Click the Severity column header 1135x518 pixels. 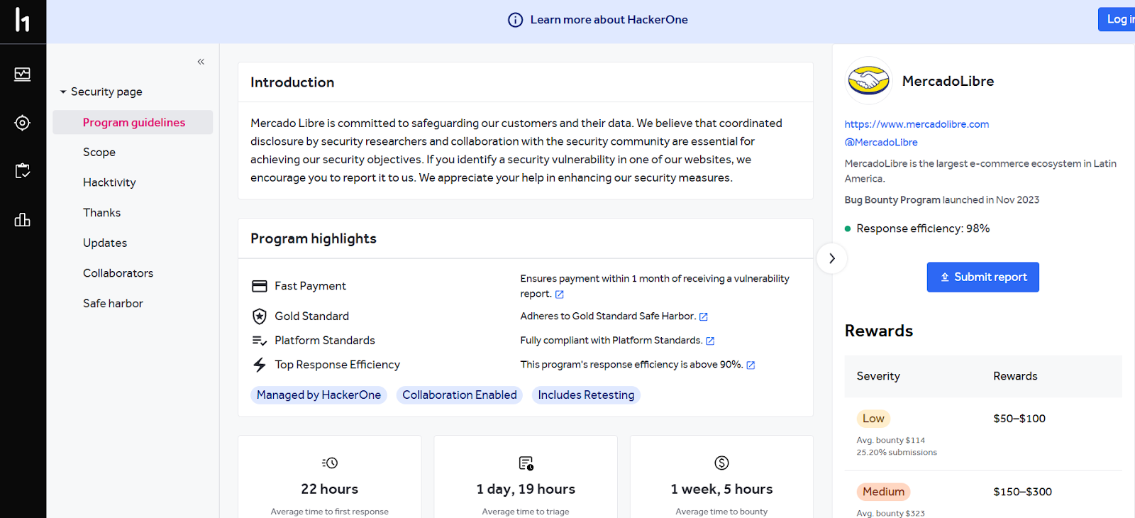pos(878,376)
